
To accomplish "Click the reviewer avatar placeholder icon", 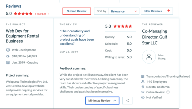I will pyautogui.click(x=149, y=57).
